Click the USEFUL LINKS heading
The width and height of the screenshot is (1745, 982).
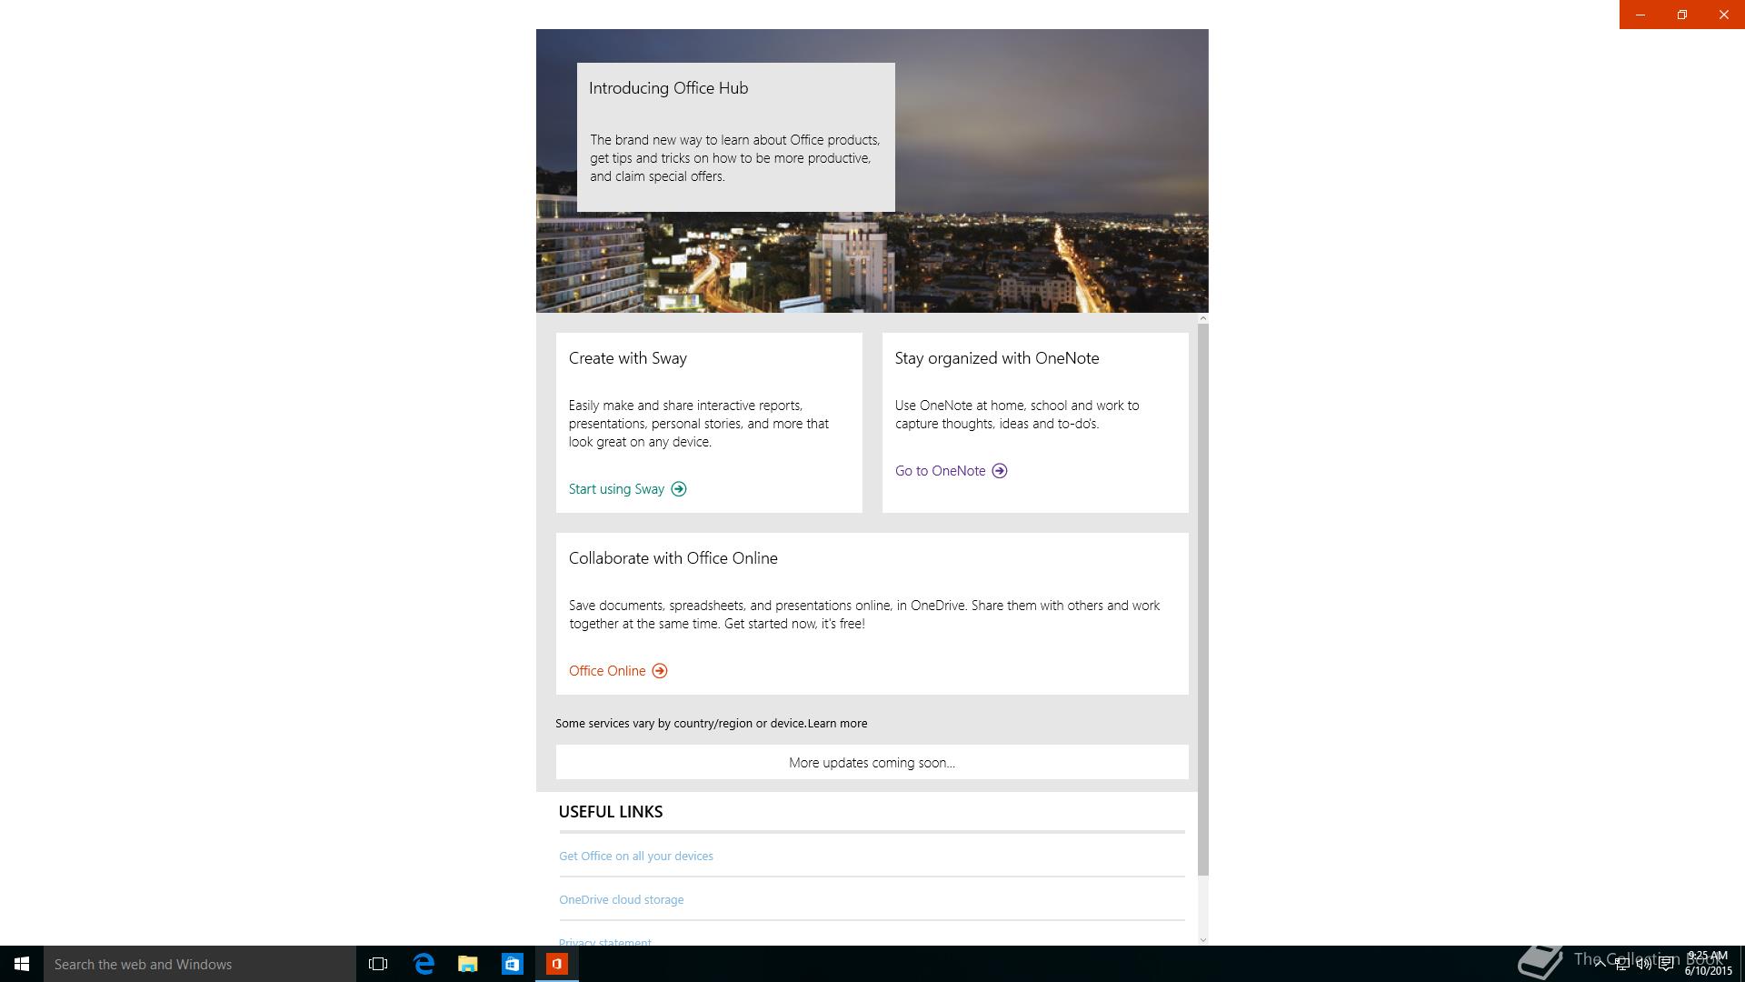click(611, 812)
